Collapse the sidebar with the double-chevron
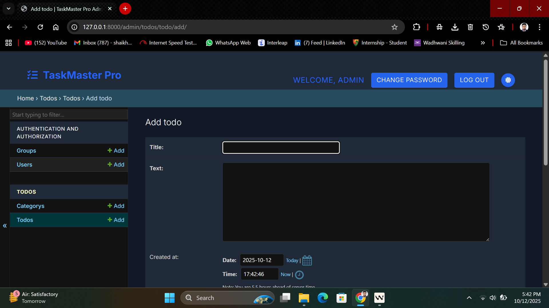This screenshot has height=308, width=549. tap(5, 226)
